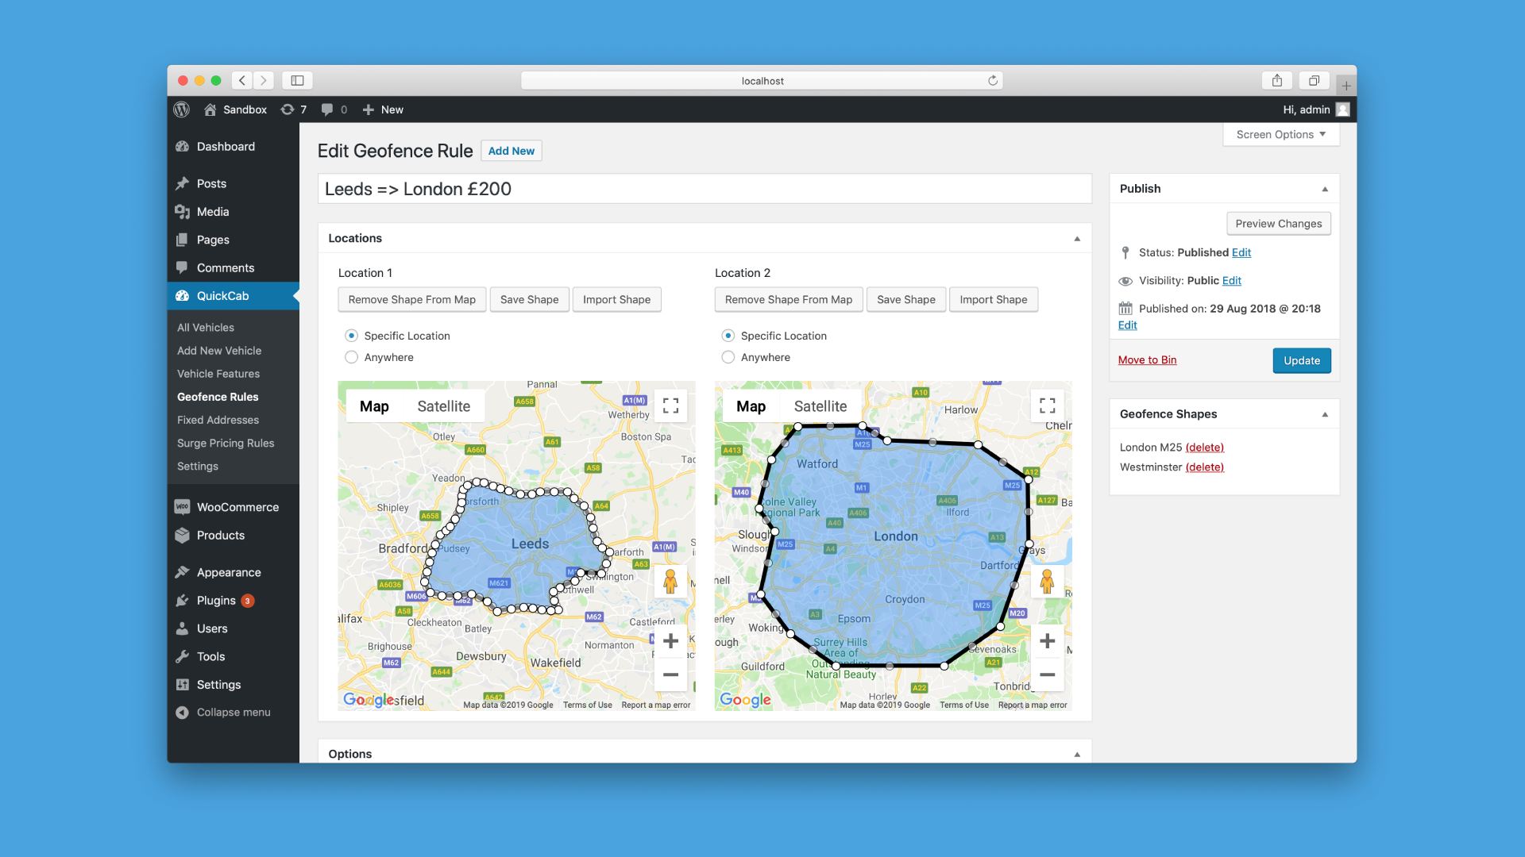Click the updates icon showing 7
Image resolution: width=1525 pixels, height=857 pixels.
(293, 110)
